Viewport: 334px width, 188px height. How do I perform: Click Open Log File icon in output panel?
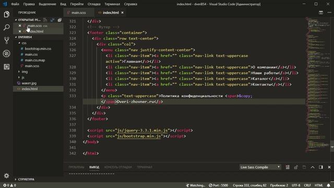point(304,167)
